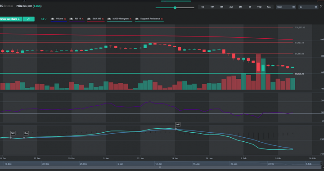Select the 1Y time range

tap(250, 7)
